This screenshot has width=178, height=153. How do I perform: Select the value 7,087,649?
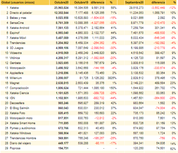tap(82, 48)
